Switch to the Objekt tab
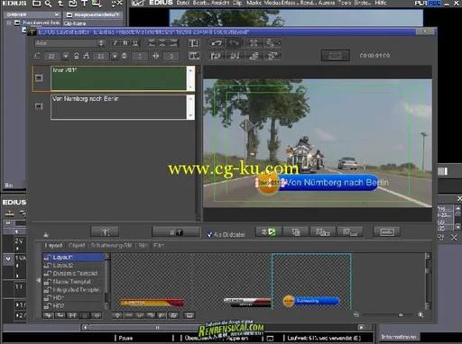The width and height of the screenshot is (462, 344). click(77, 245)
